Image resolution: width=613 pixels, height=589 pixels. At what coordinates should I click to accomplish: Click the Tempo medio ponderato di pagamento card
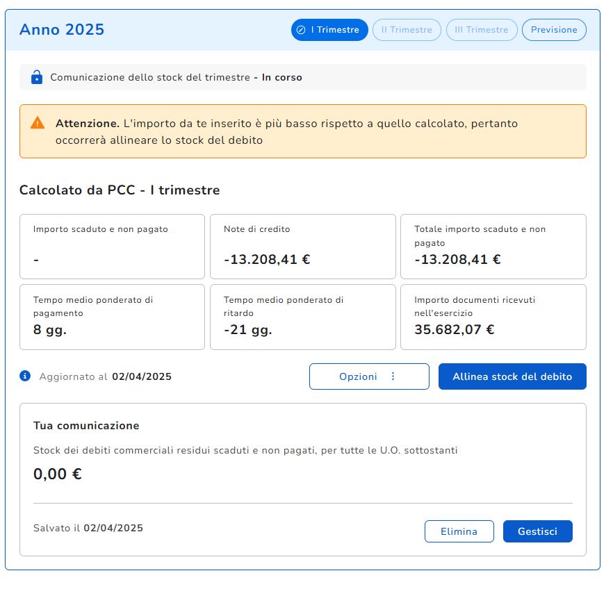112,317
